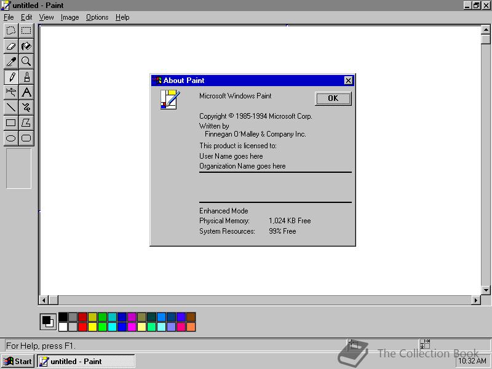Restore down the main Paint window
Image resolution: width=492 pixels, height=369 pixels.
(x=476, y=6)
